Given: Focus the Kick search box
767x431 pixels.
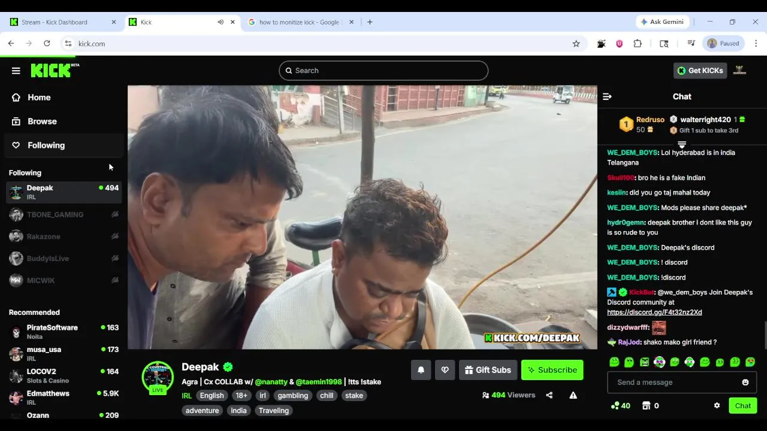Looking at the screenshot, I should click(383, 71).
